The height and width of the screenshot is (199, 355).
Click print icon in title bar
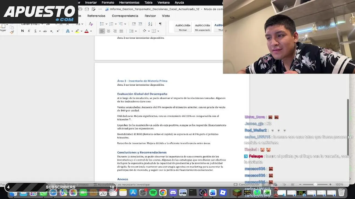pos(80,9)
